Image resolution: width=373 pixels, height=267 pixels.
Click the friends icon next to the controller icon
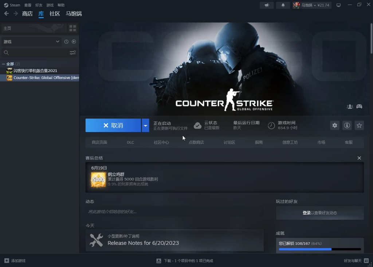350,106
